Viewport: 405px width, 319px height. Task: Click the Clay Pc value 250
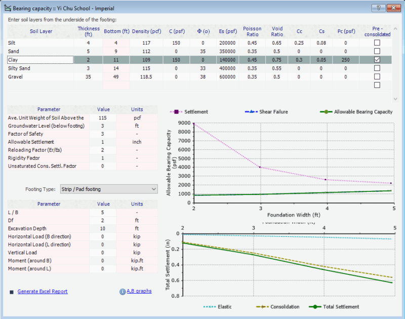point(346,60)
